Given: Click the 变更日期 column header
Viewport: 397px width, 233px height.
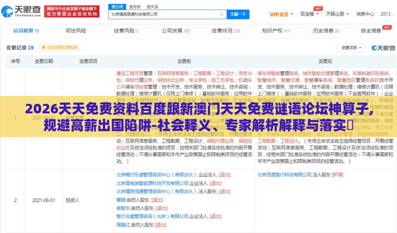Looking at the screenshot, I should (x=44, y=61).
